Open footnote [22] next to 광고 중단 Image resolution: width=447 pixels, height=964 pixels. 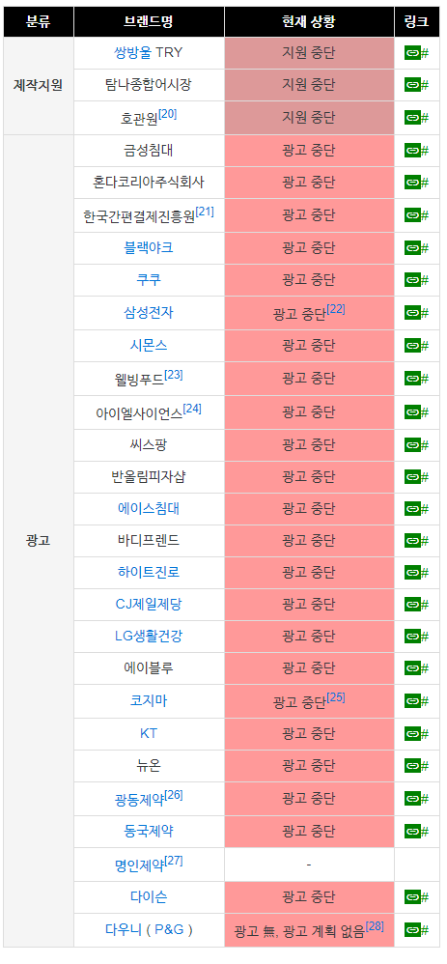pos(336,309)
